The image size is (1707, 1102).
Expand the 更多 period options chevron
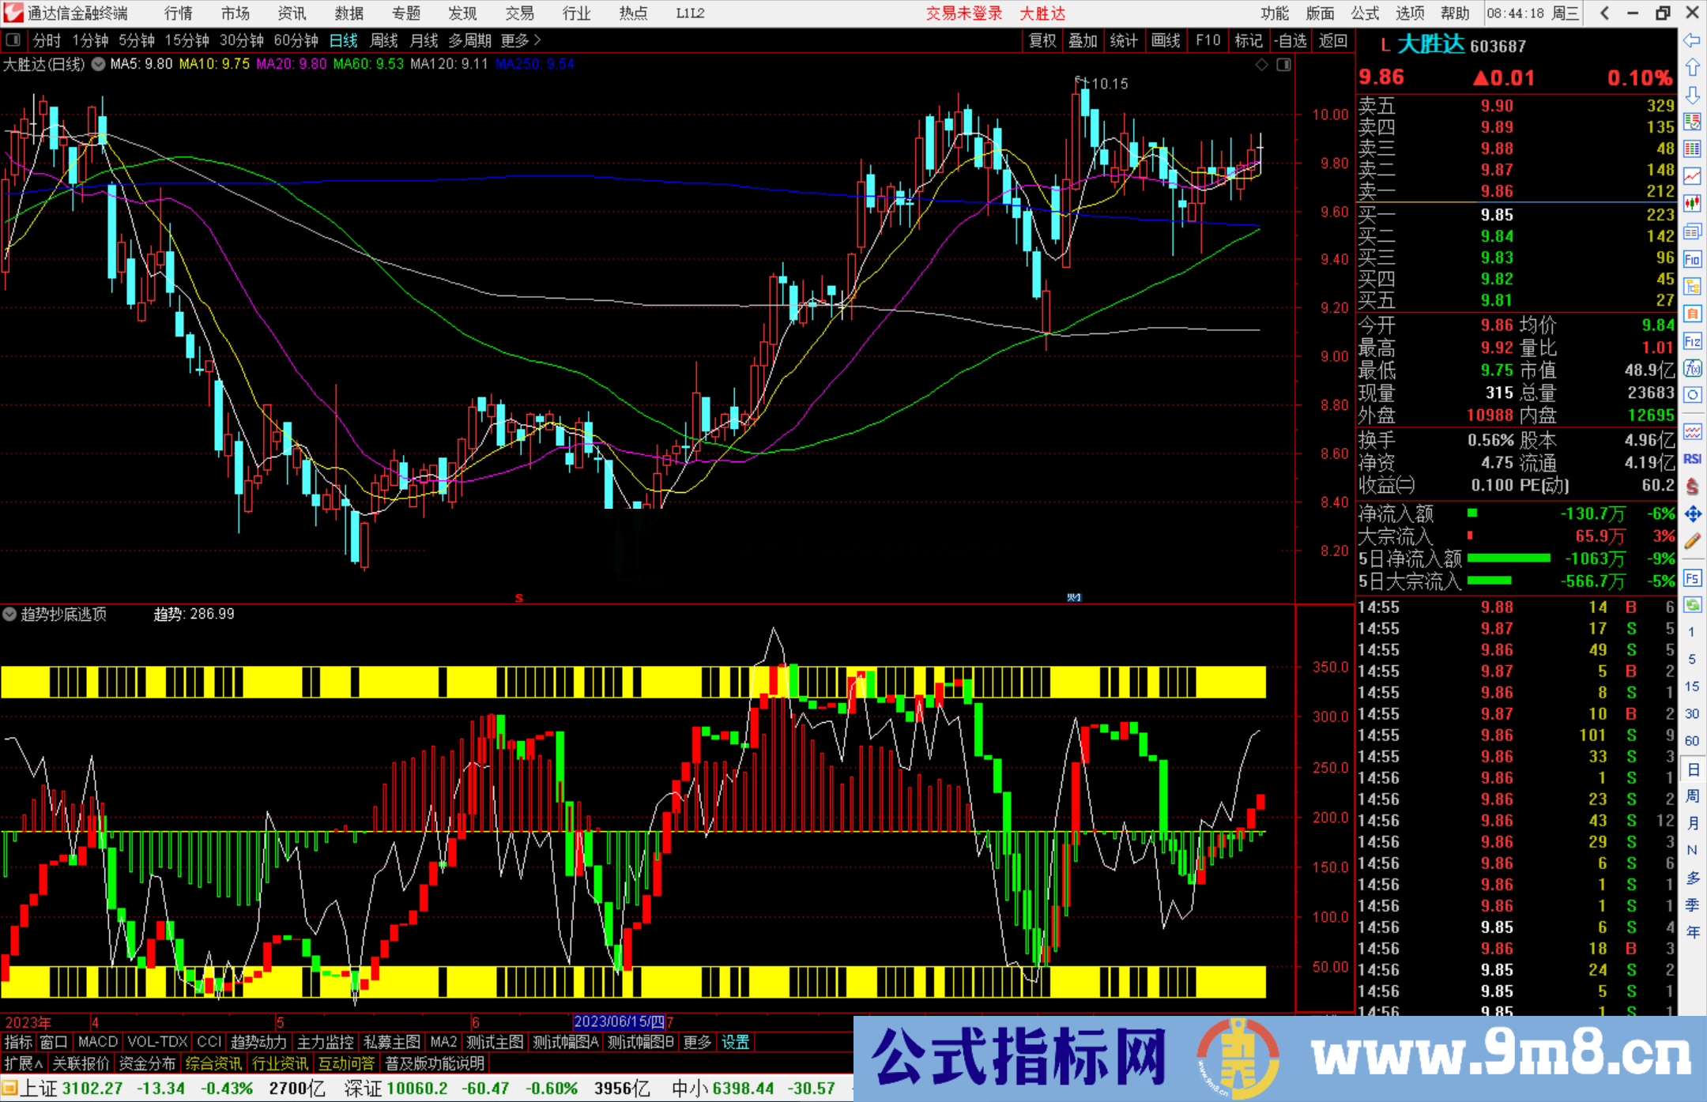(x=538, y=40)
